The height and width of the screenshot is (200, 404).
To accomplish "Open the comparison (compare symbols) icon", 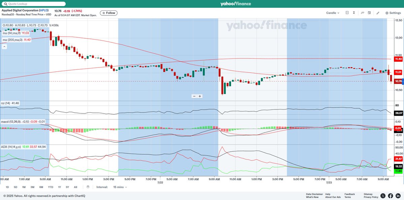I will [x=347, y=13].
